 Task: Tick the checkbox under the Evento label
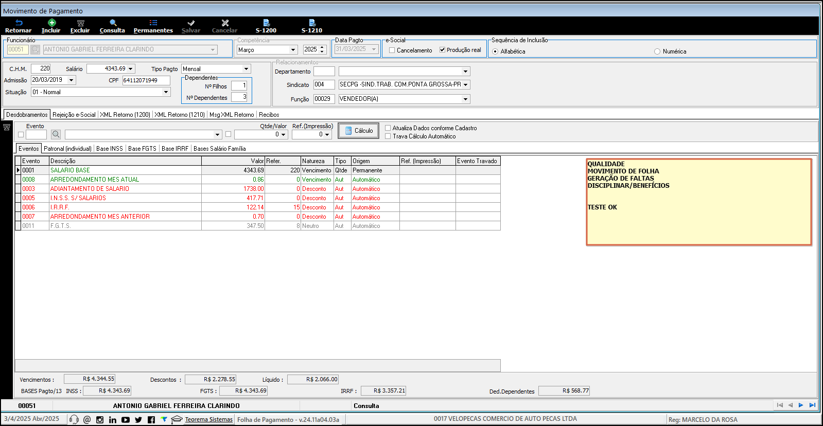pyautogui.click(x=21, y=135)
